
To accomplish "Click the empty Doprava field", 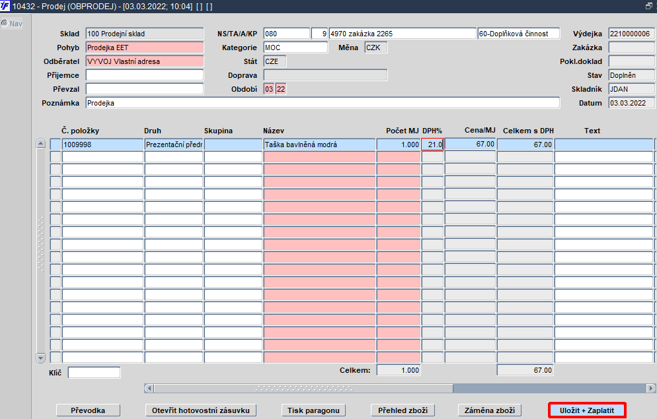I will [x=325, y=75].
